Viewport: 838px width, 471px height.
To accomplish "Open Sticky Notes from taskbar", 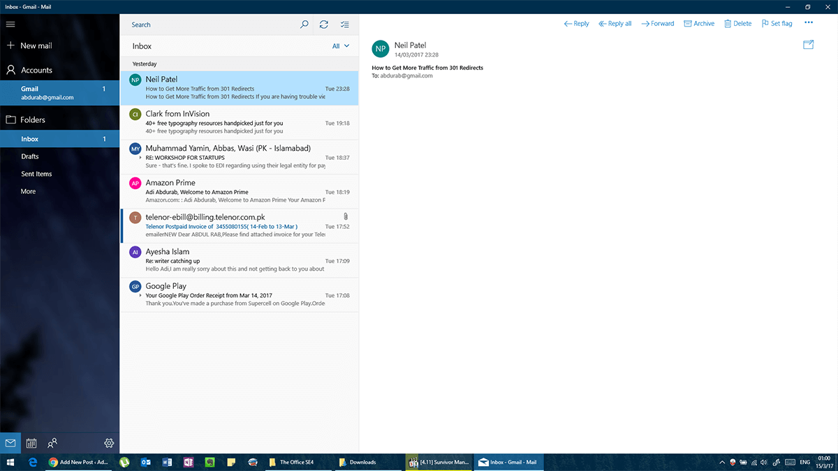I will (x=230, y=462).
